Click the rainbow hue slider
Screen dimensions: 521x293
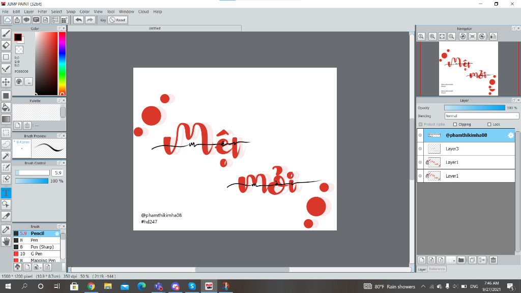click(x=62, y=63)
